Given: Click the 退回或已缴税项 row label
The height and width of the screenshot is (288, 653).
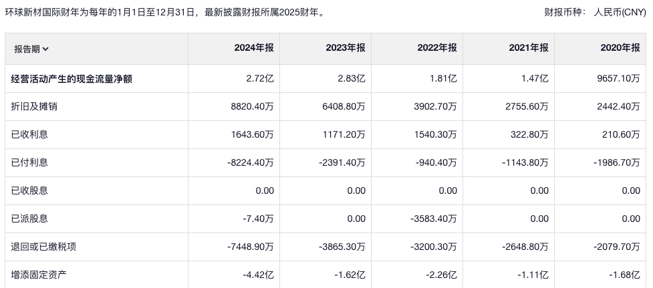Looking at the screenshot, I should pos(44,247).
